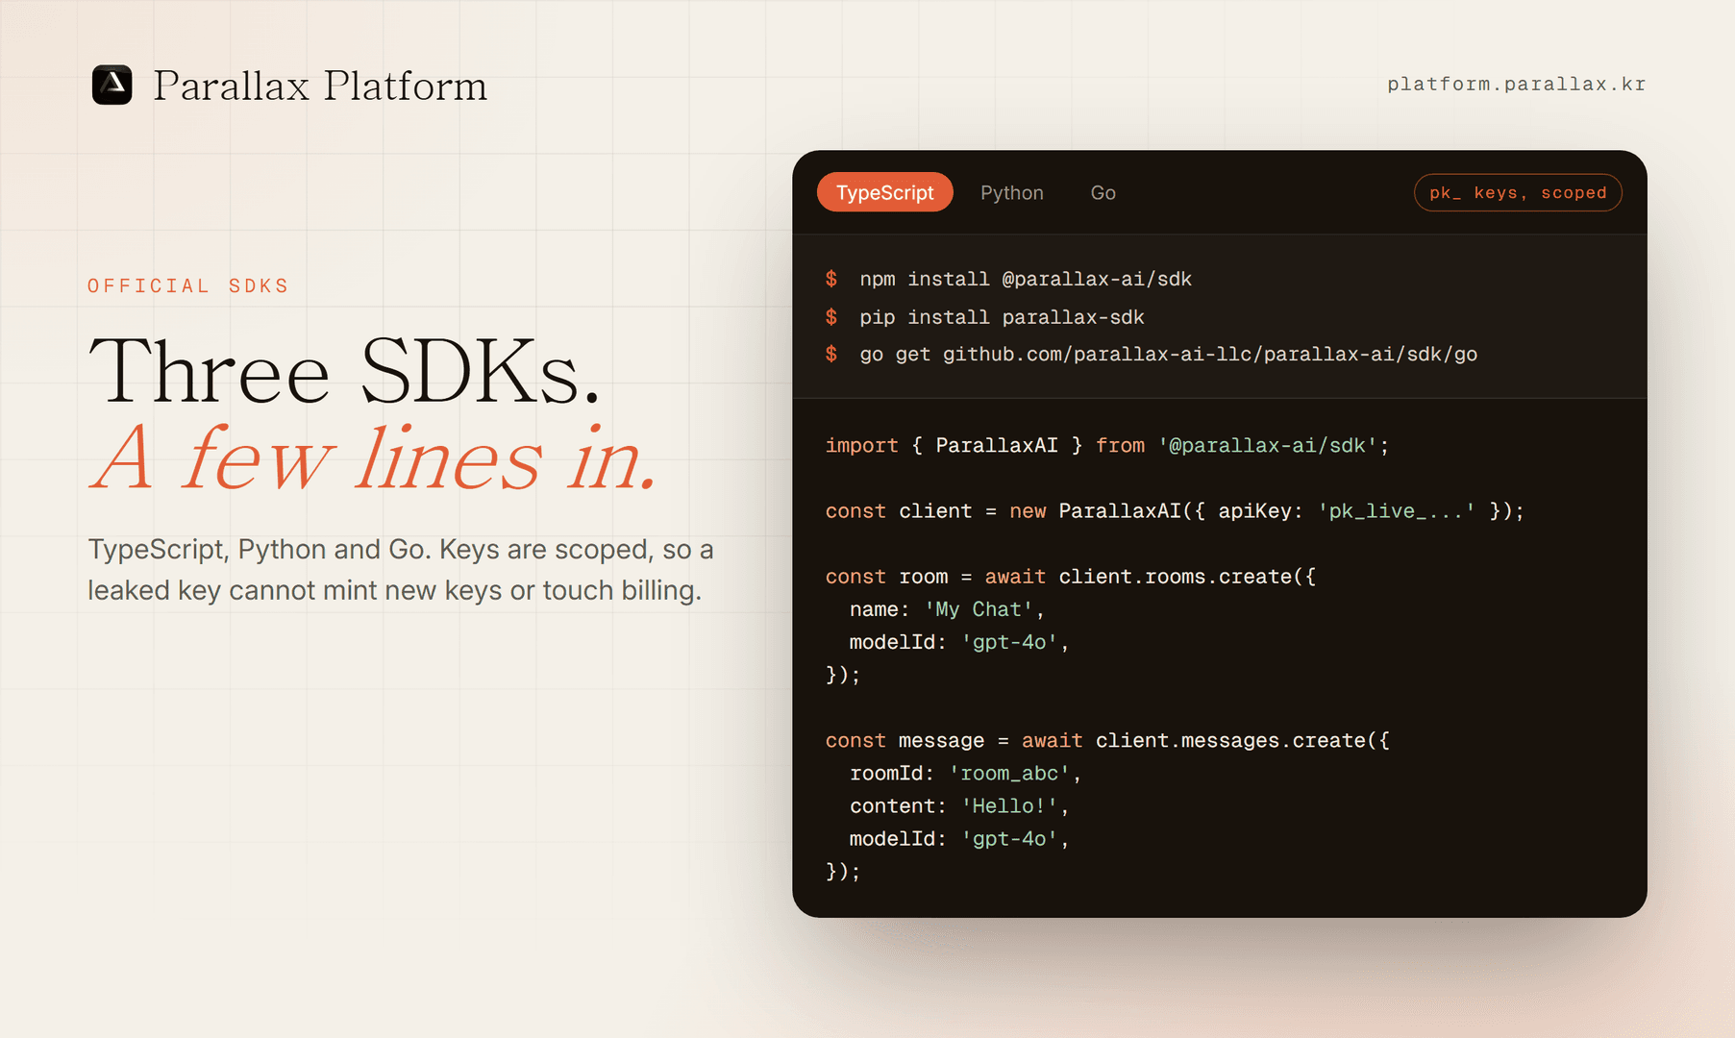Click the pip install parallax-sdk command
Viewport: 1735px width, 1038px height.
[x=1002, y=317]
